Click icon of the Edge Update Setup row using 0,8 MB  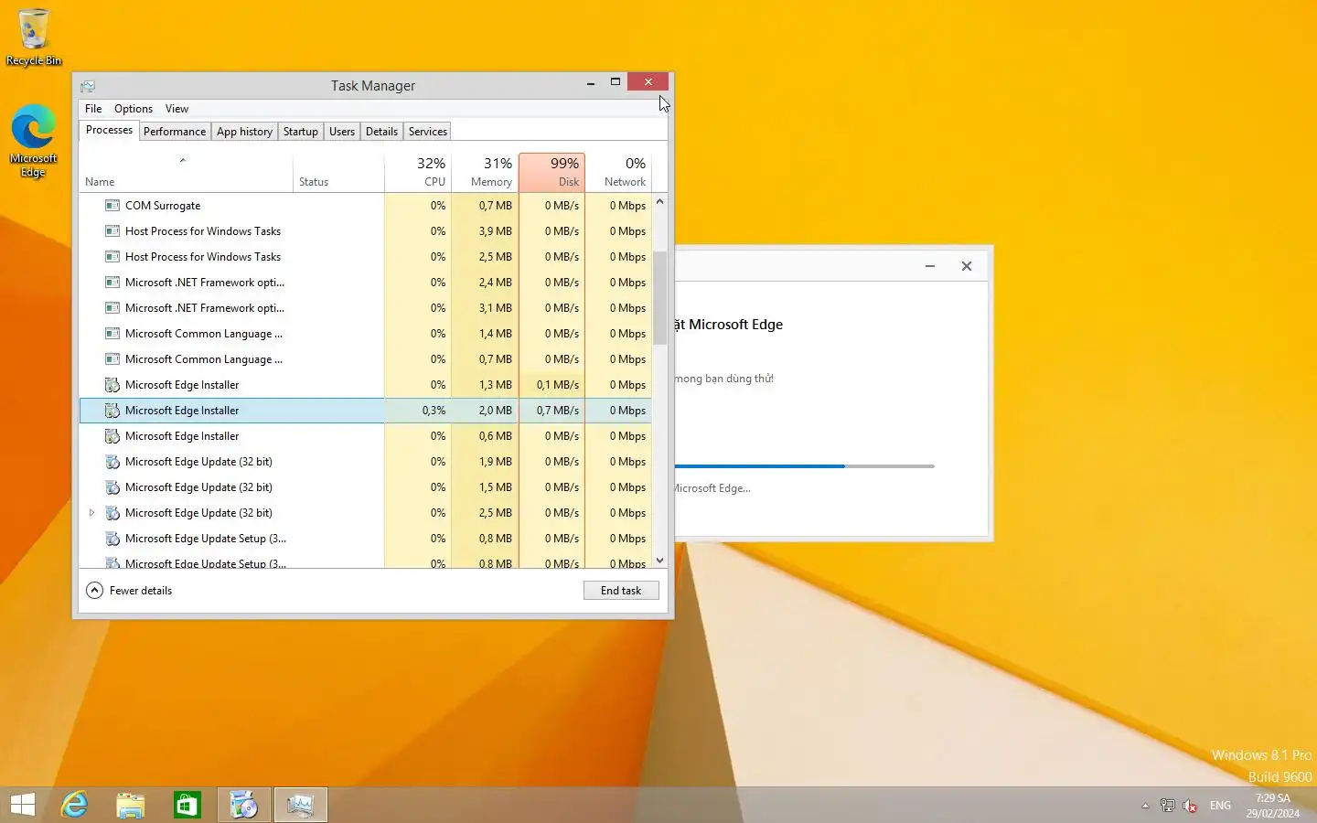[x=112, y=539]
